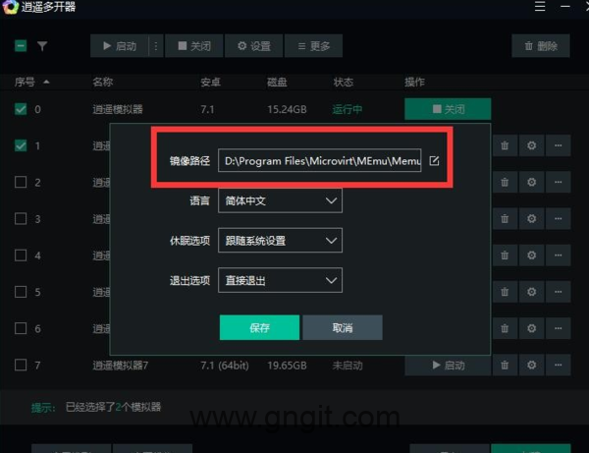Open the three-dots menu for row 6
Screen dimensions: 589x453
[559, 328]
